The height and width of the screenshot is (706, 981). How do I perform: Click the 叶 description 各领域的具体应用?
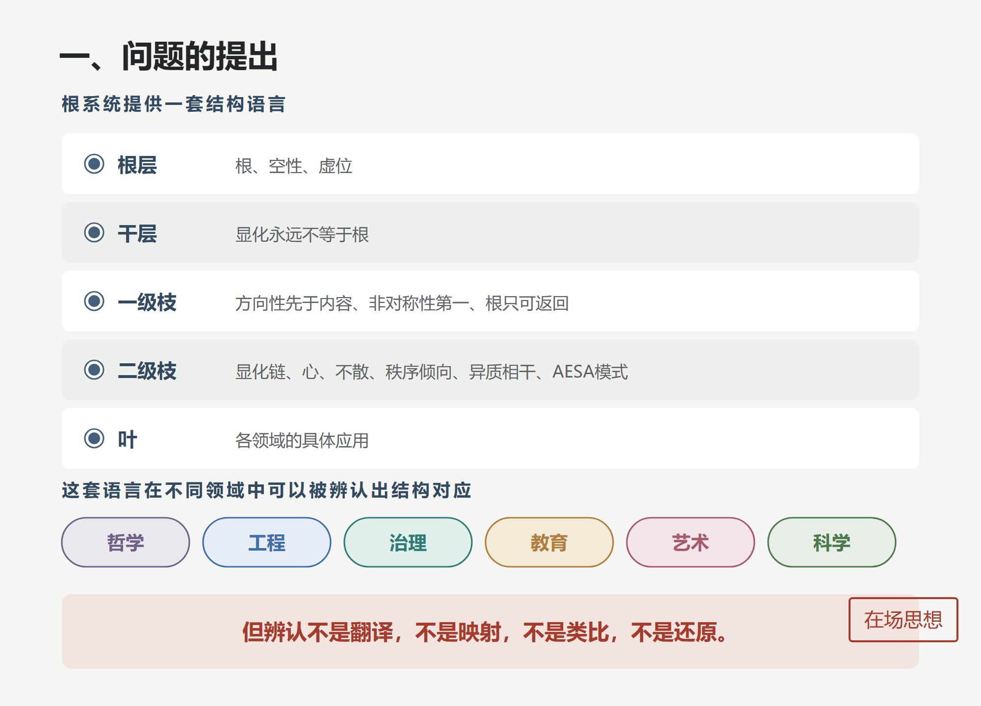click(302, 440)
